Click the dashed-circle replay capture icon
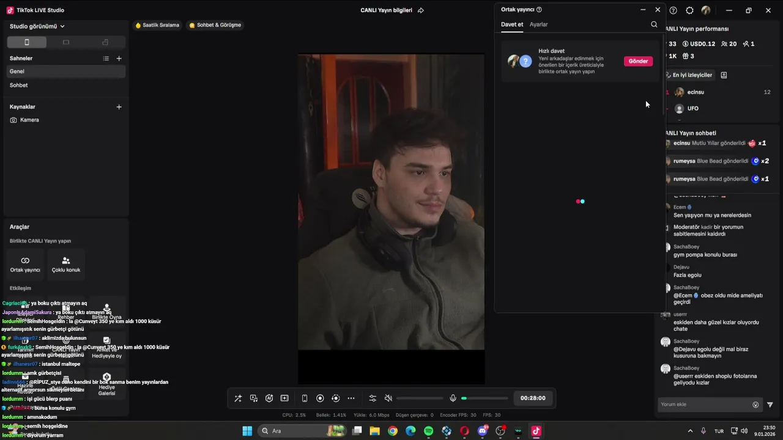This screenshot has width=783, height=440. tap(335, 398)
